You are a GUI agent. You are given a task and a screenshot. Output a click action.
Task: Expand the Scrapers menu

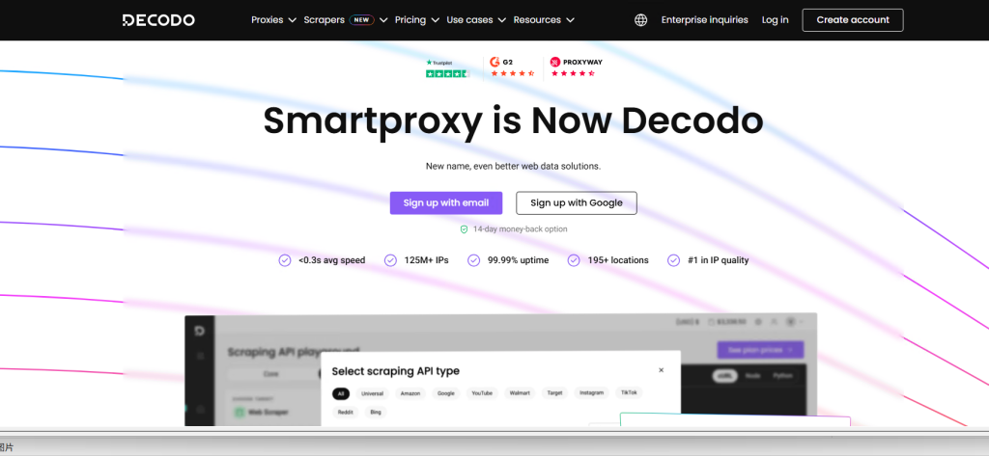pos(346,20)
